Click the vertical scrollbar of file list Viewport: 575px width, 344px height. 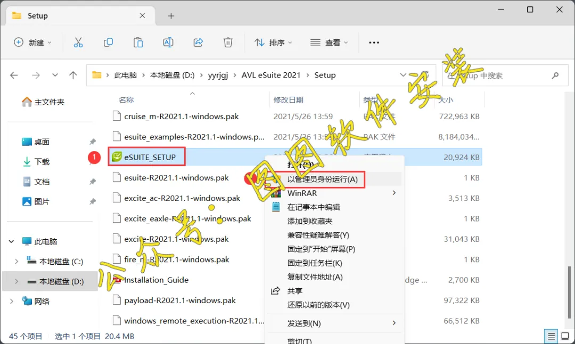click(x=570, y=292)
